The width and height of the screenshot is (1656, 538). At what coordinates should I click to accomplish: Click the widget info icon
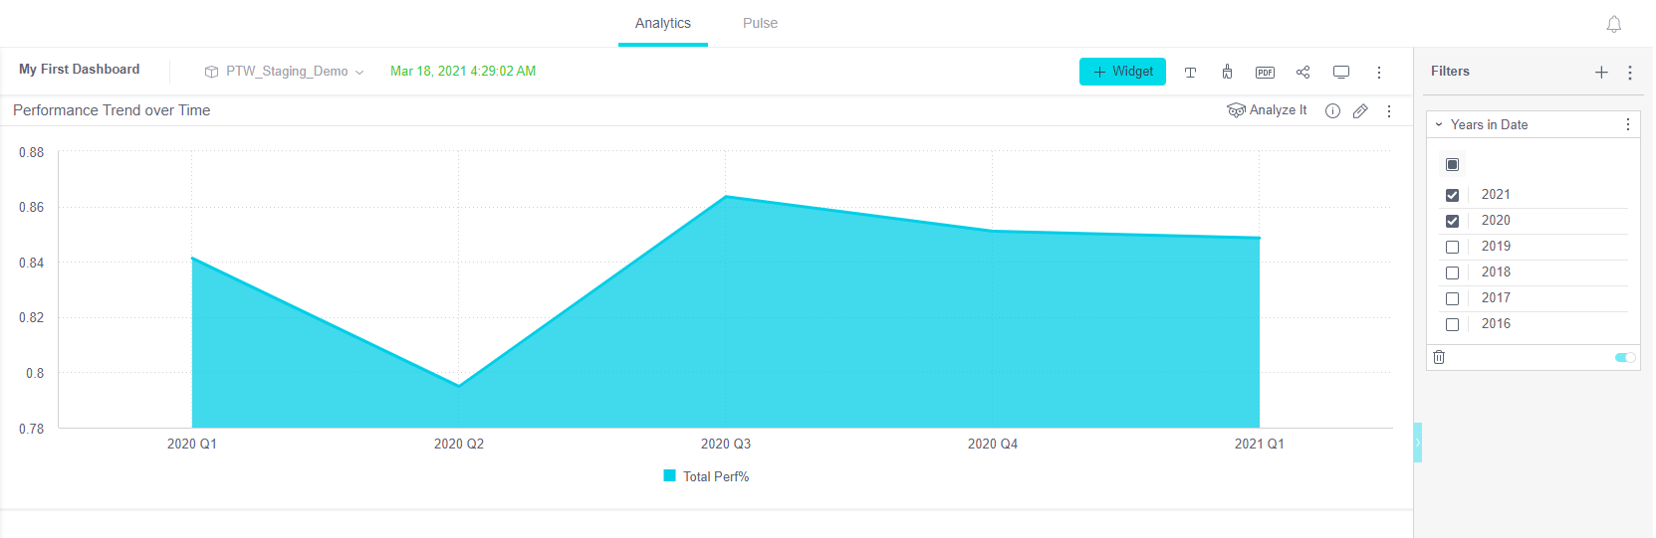click(1332, 111)
